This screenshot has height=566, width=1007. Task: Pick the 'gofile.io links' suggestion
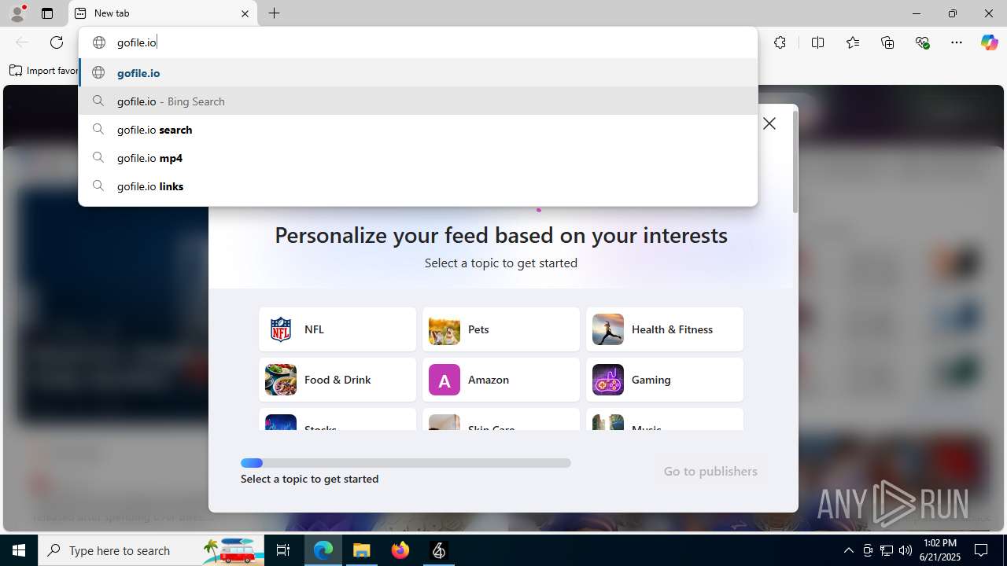(418, 186)
